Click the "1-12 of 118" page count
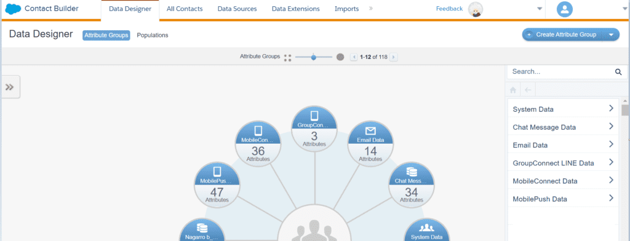Screen dimensions: 630x241 coord(373,57)
